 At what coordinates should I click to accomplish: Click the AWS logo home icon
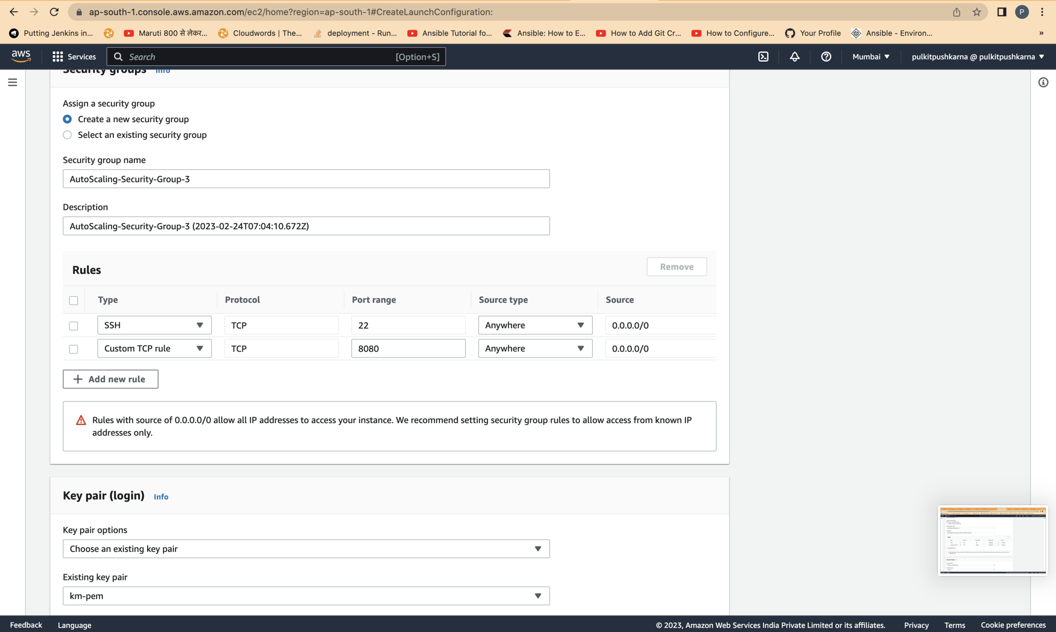pos(21,56)
